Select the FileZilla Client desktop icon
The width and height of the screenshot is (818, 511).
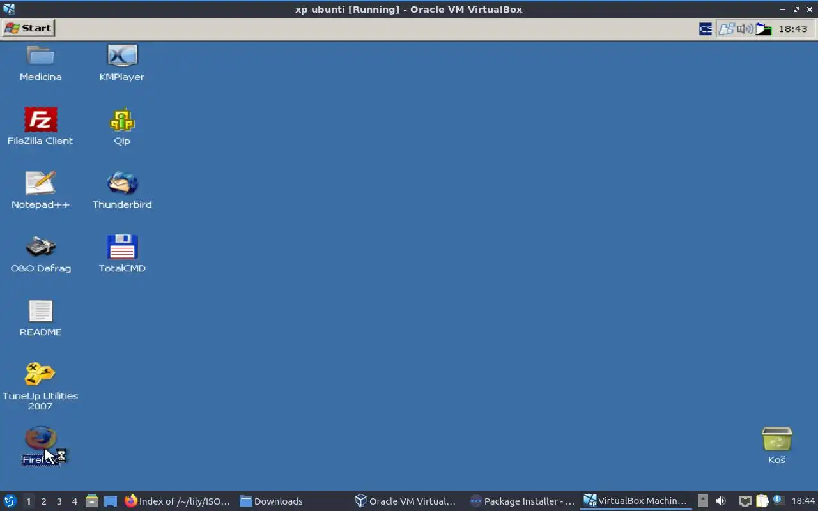tap(40, 126)
